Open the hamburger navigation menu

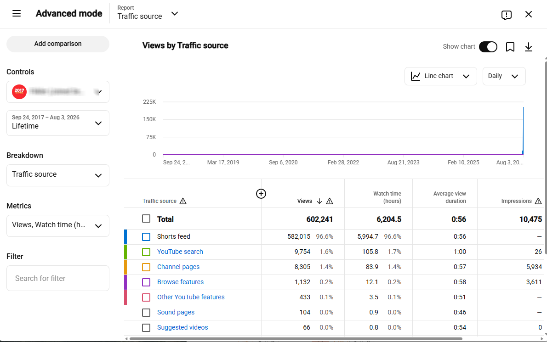[17, 14]
